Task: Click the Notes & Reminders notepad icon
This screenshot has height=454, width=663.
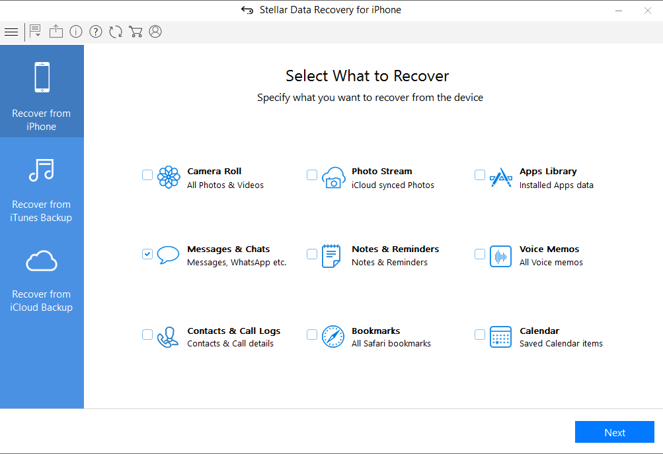Action: point(331,255)
